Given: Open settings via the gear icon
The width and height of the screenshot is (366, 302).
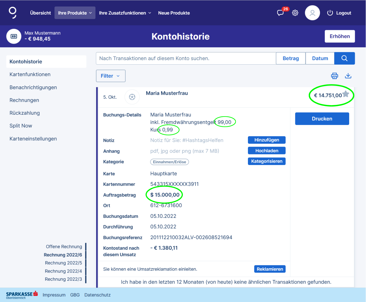Looking at the screenshot, I should coord(295,13).
